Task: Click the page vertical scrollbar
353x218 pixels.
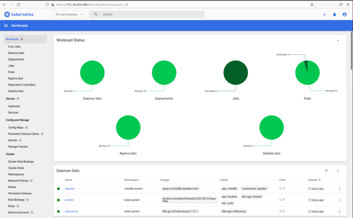Action: (351, 51)
